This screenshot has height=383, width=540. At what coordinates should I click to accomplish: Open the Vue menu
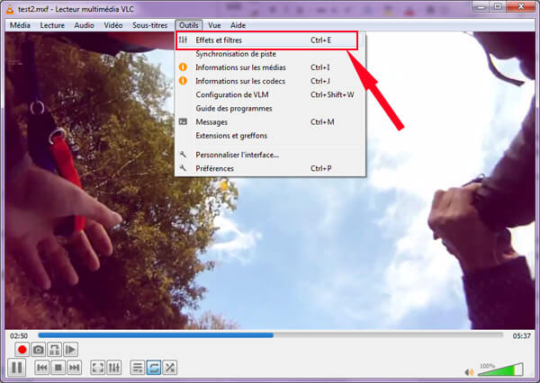(214, 25)
